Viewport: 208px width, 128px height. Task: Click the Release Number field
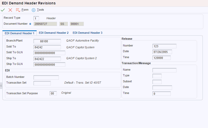click(x=165, y=46)
